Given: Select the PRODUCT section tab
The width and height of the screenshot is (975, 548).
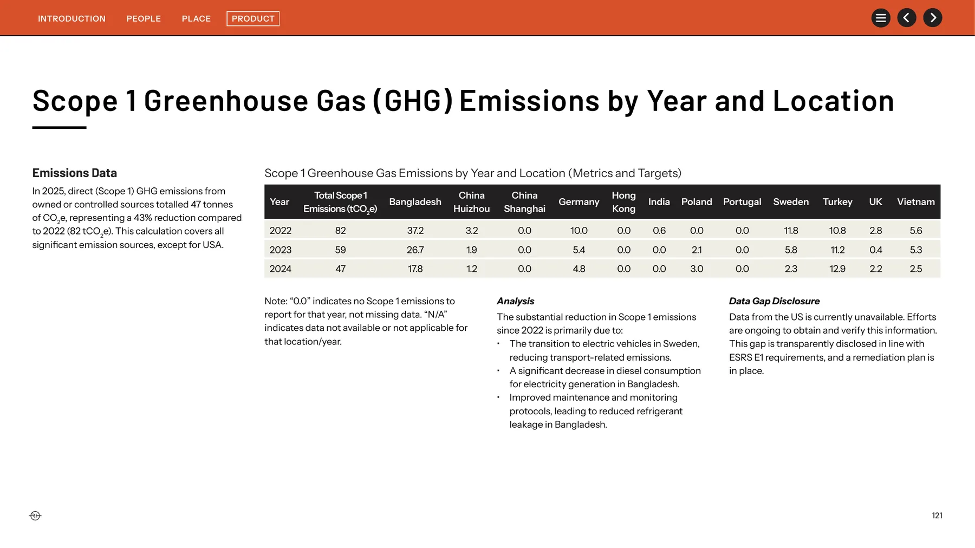Looking at the screenshot, I should pyautogui.click(x=253, y=18).
